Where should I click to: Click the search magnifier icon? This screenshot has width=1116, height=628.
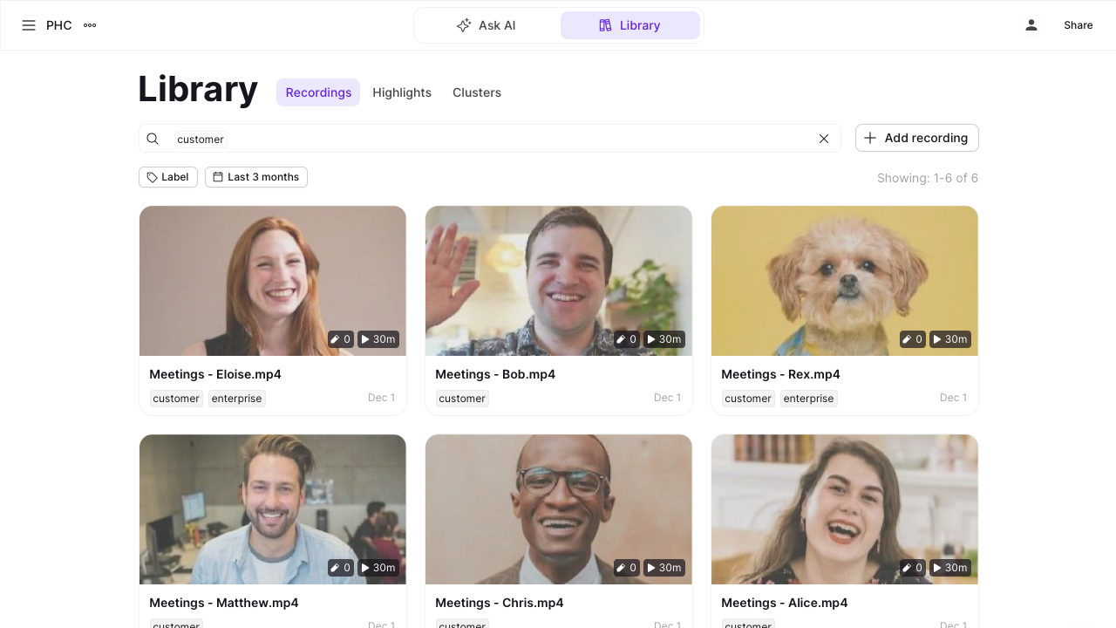[x=153, y=139]
